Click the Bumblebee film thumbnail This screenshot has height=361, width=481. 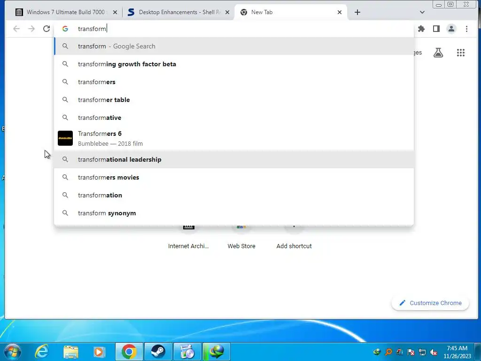click(x=65, y=138)
